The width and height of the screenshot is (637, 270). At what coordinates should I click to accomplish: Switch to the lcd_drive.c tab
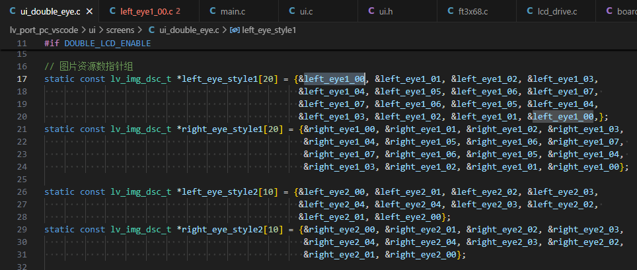pyautogui.click(x=557, y=11)
